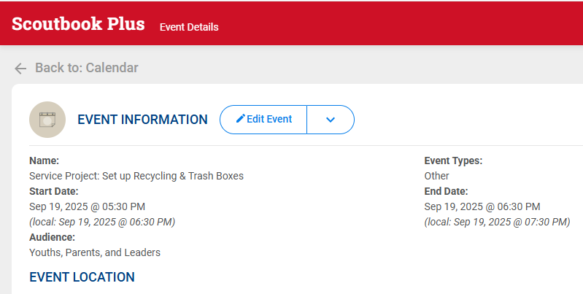583x294 pixels.
Task: Click the local end time 07:30 PM
Action: (497, 222)
